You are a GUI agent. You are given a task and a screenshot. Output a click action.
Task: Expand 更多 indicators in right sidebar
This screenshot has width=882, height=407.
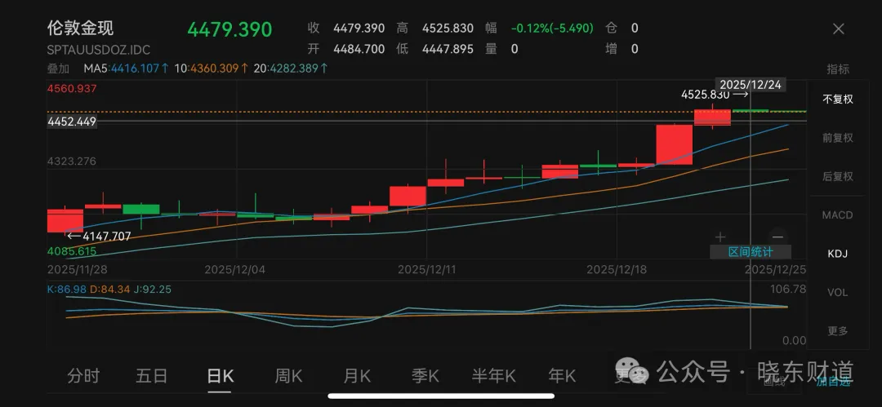(837, 331)
